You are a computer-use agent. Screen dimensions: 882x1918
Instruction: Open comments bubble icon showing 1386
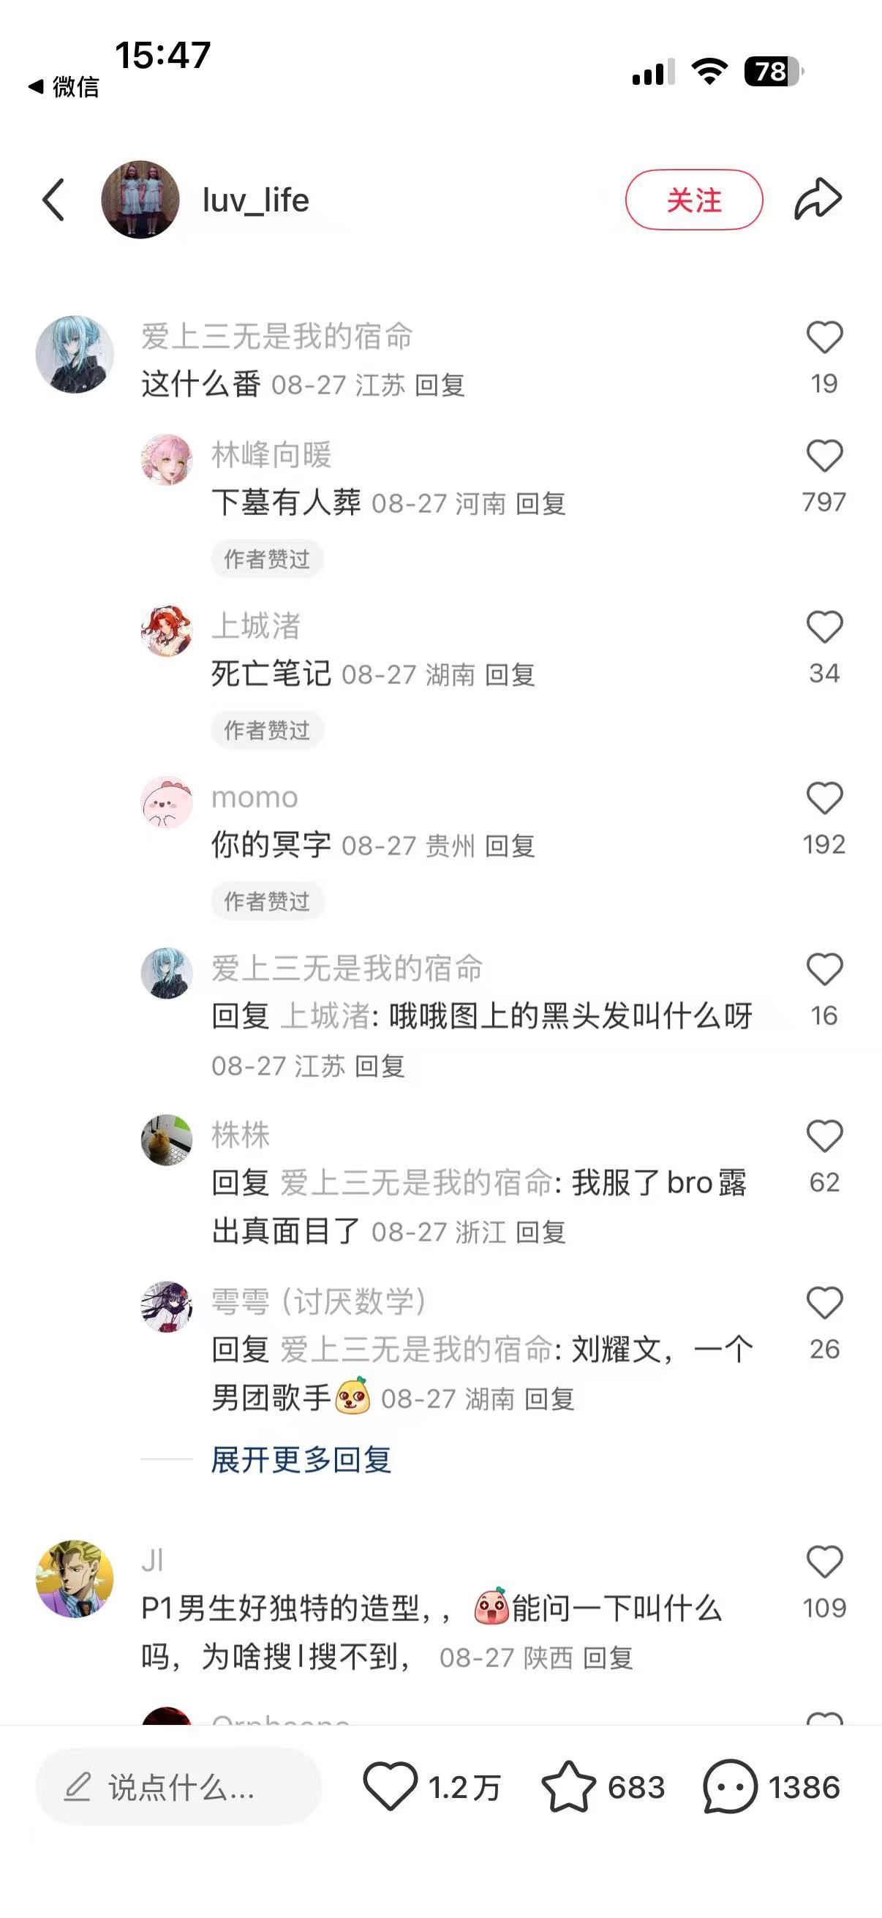coord(729,1786)
